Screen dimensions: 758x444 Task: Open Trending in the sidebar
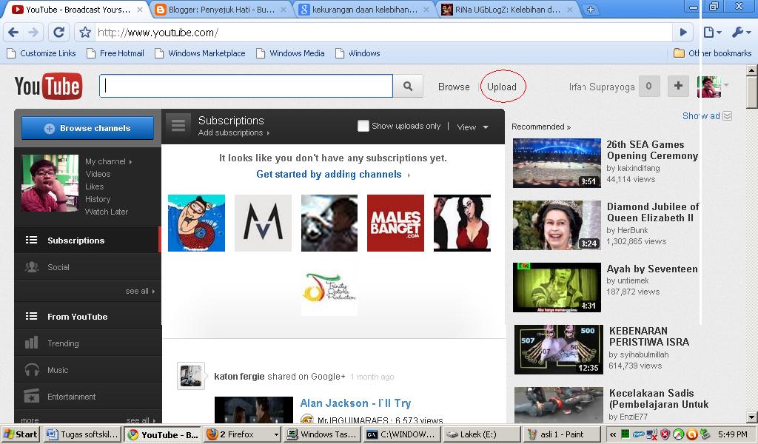click(63, 343)
